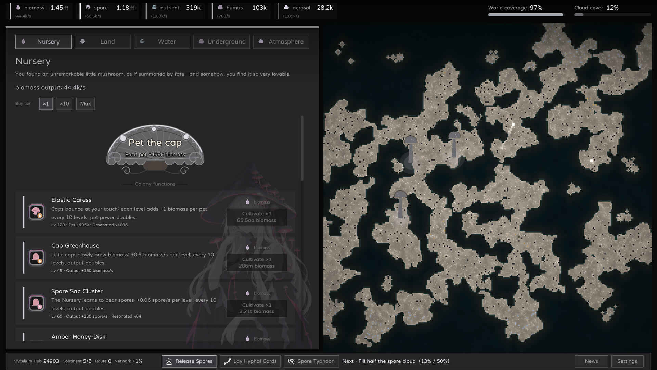Click the Cloud cover progress bar
This screenshot has height=370, width=657.
point(613,15)
